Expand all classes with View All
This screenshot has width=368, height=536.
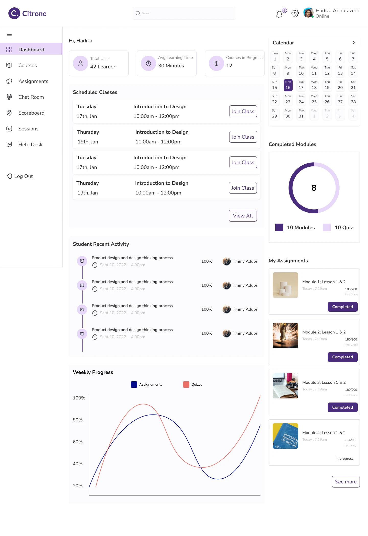pos(243,216)
